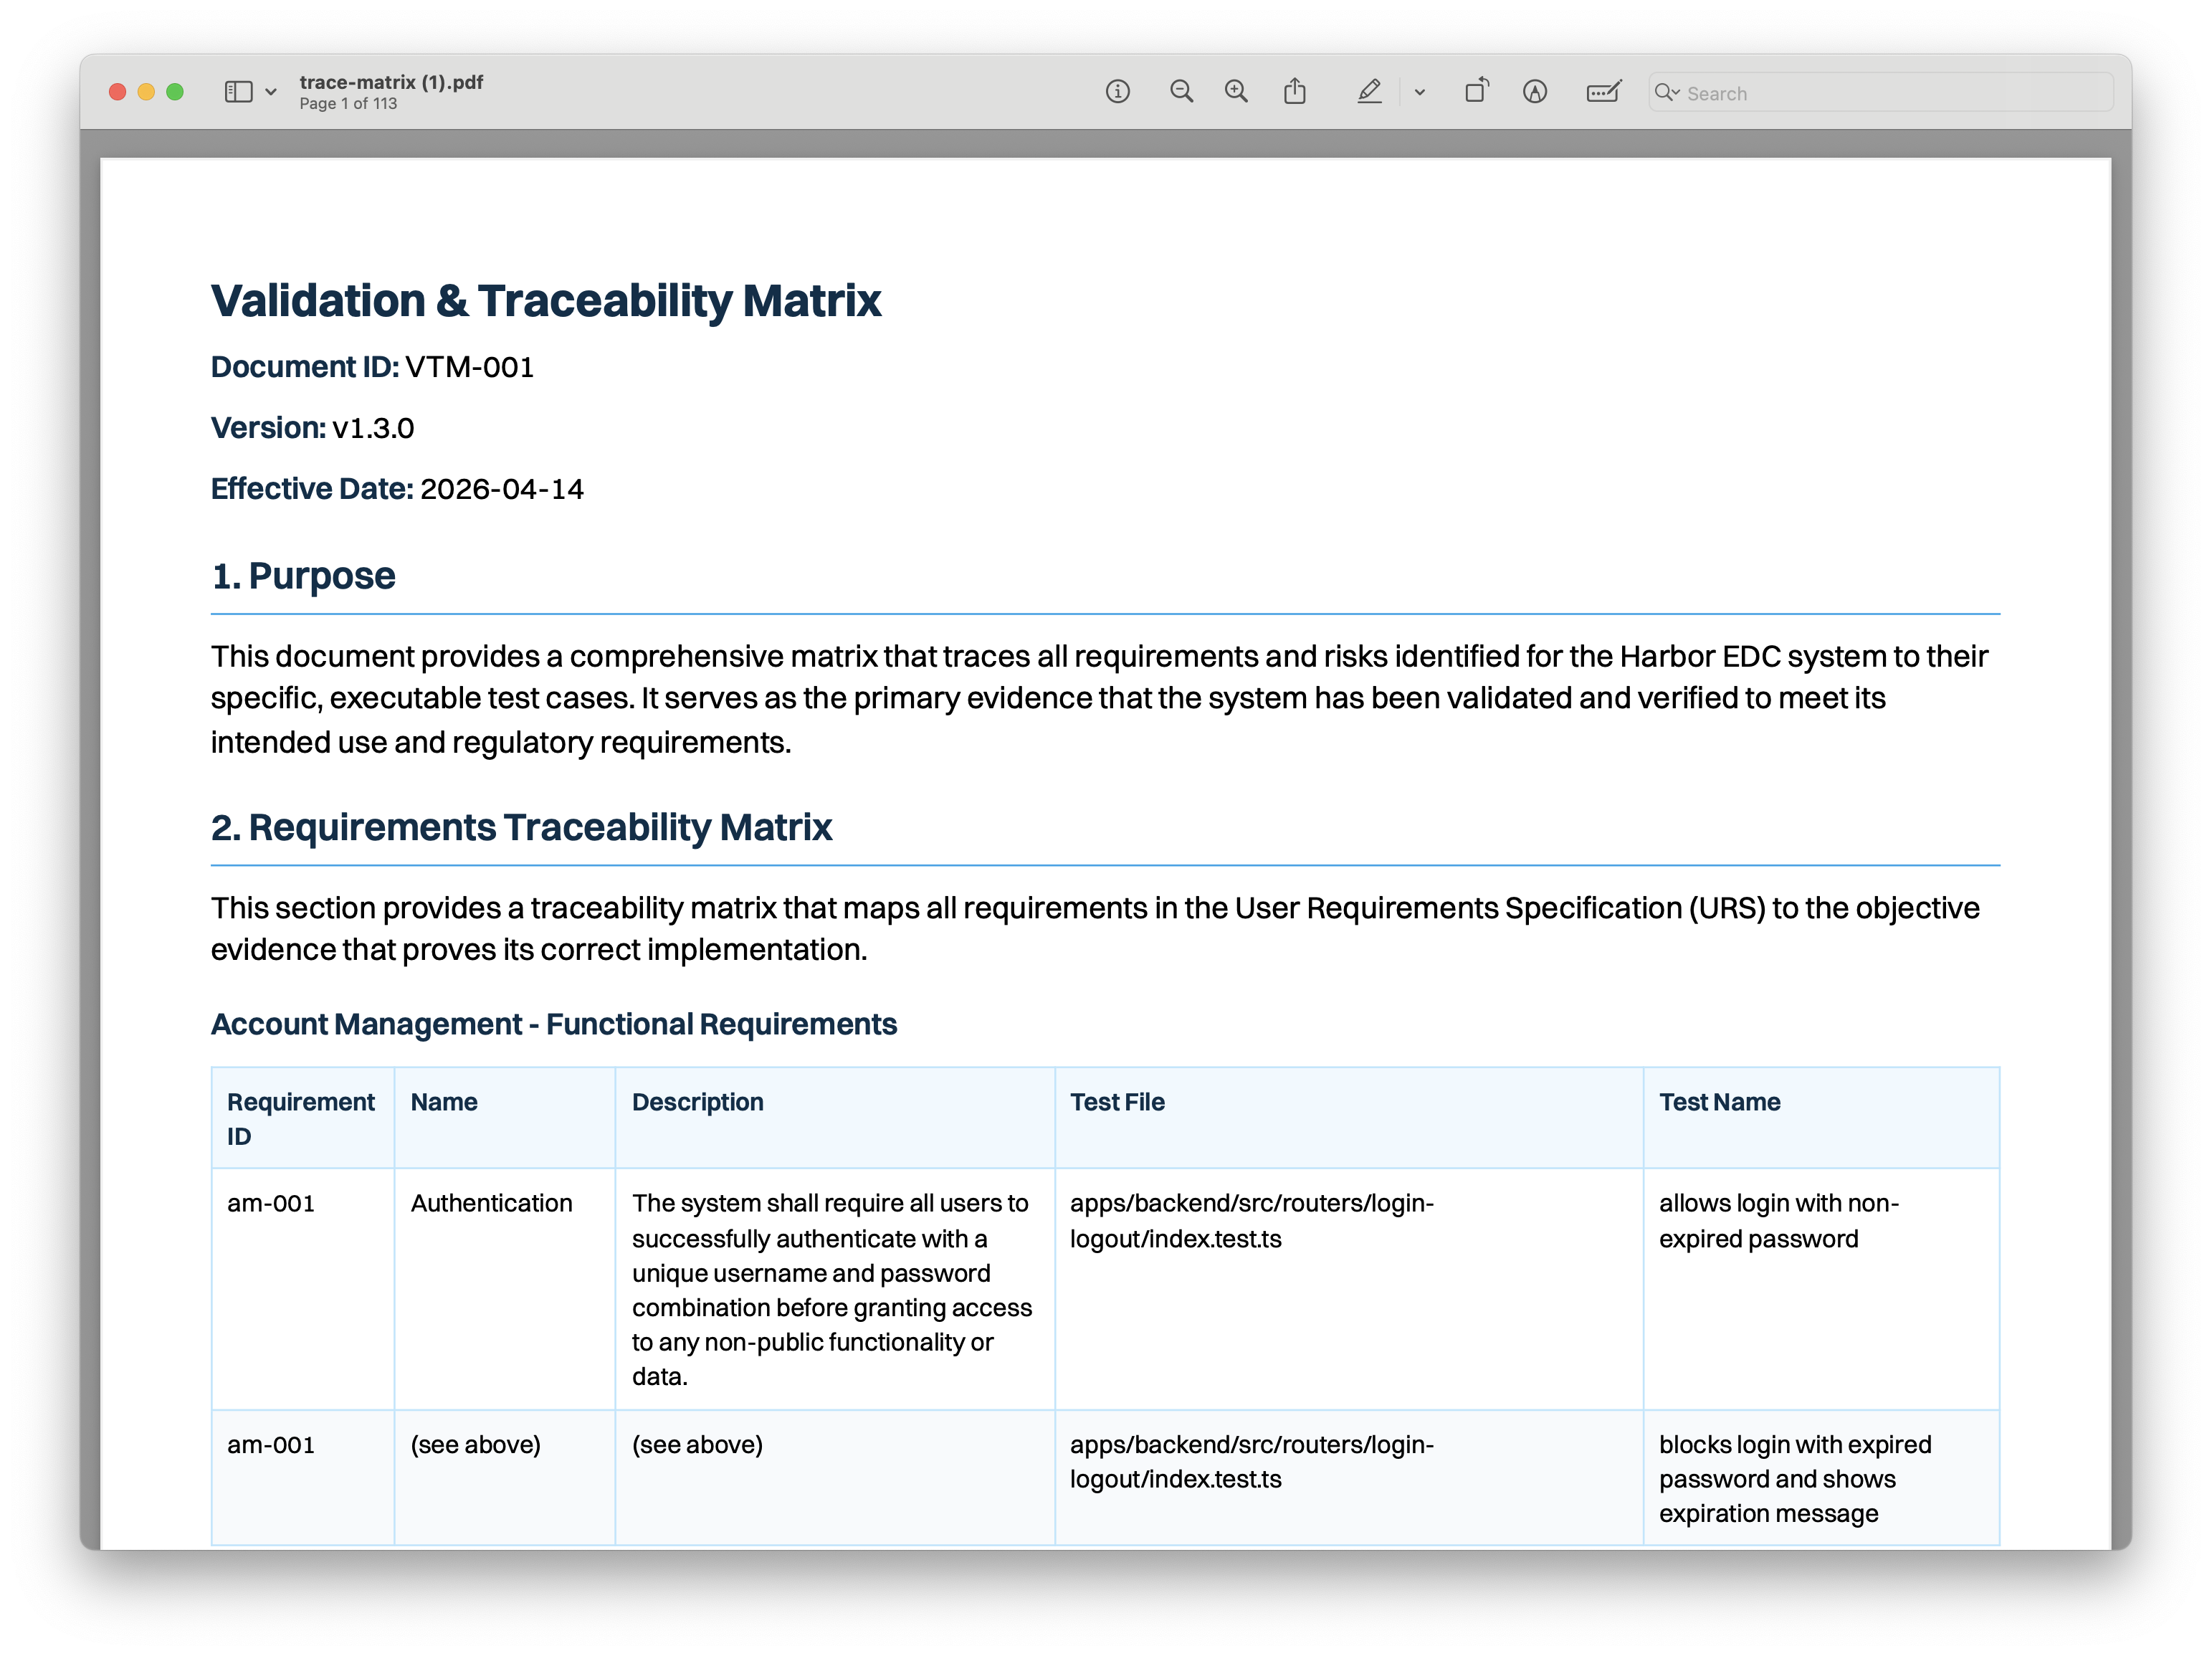Open the sidebar view options chevron
This screenshot has height=1656, width=2212.
[271, 92]
